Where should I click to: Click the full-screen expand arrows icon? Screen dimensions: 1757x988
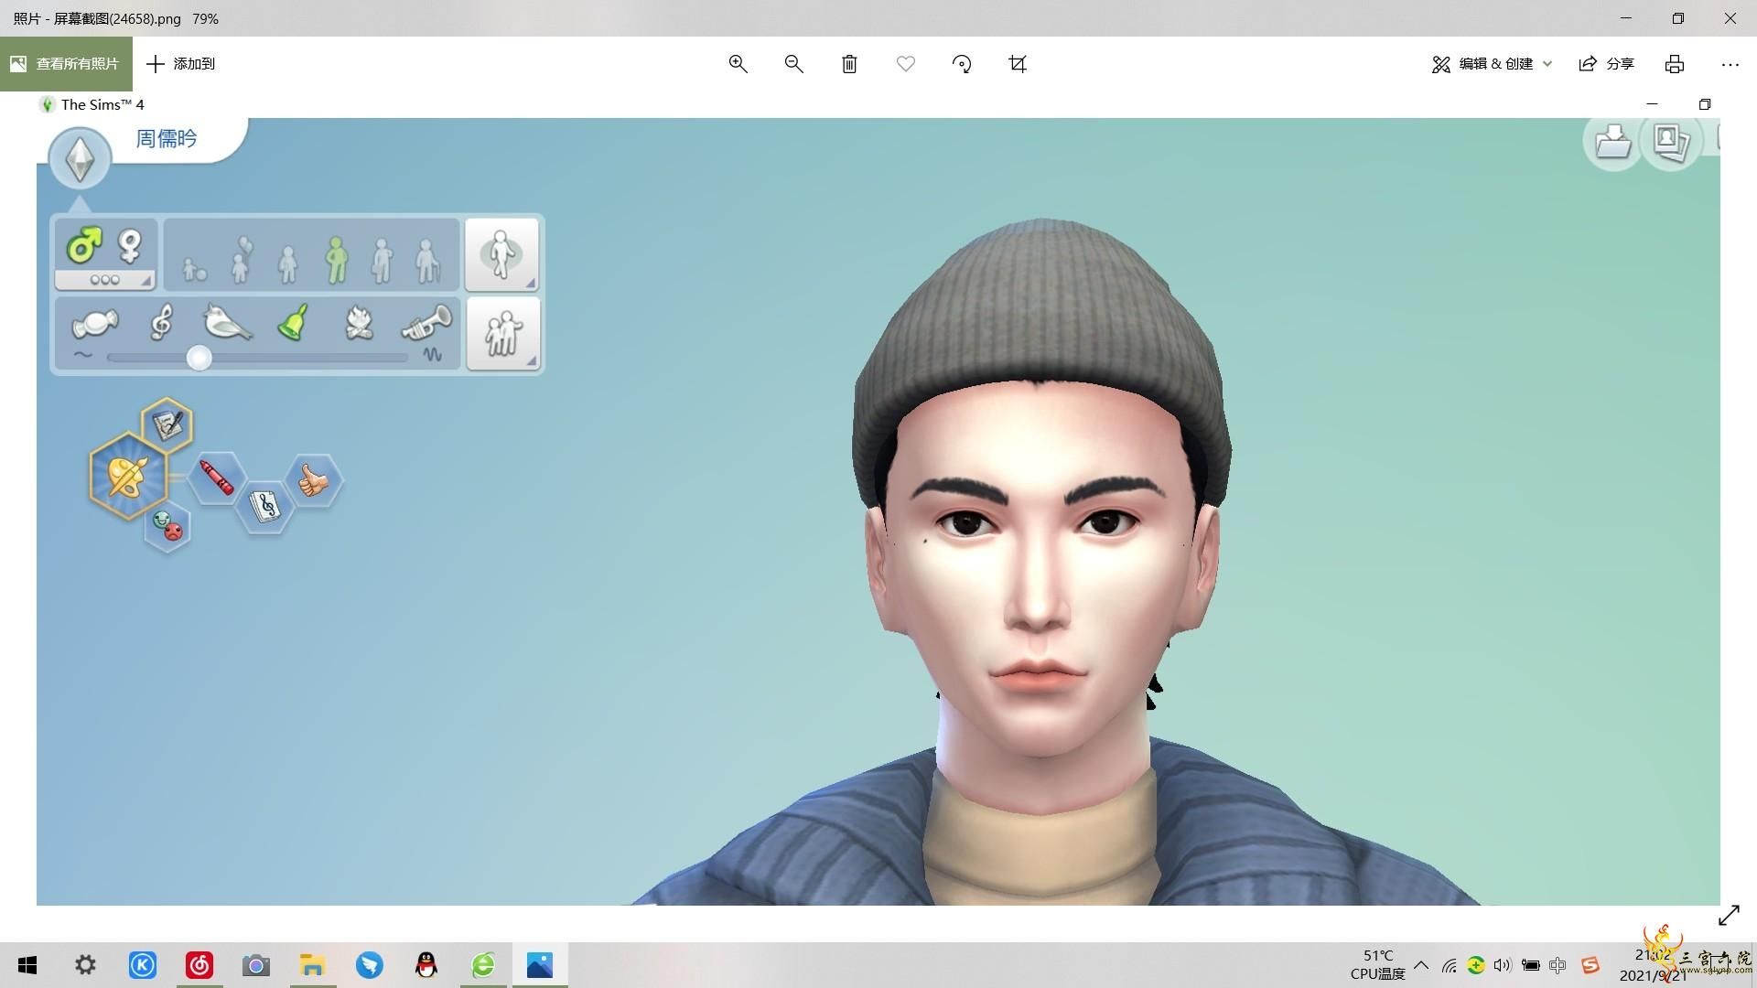tap(1729, 915)
